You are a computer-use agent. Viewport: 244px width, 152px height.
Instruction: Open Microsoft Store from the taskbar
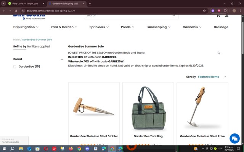(x=37, y=149)
